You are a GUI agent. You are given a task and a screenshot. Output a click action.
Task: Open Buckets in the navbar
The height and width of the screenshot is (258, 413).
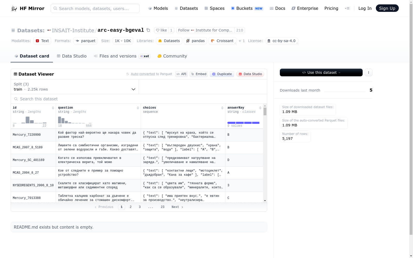247,8
